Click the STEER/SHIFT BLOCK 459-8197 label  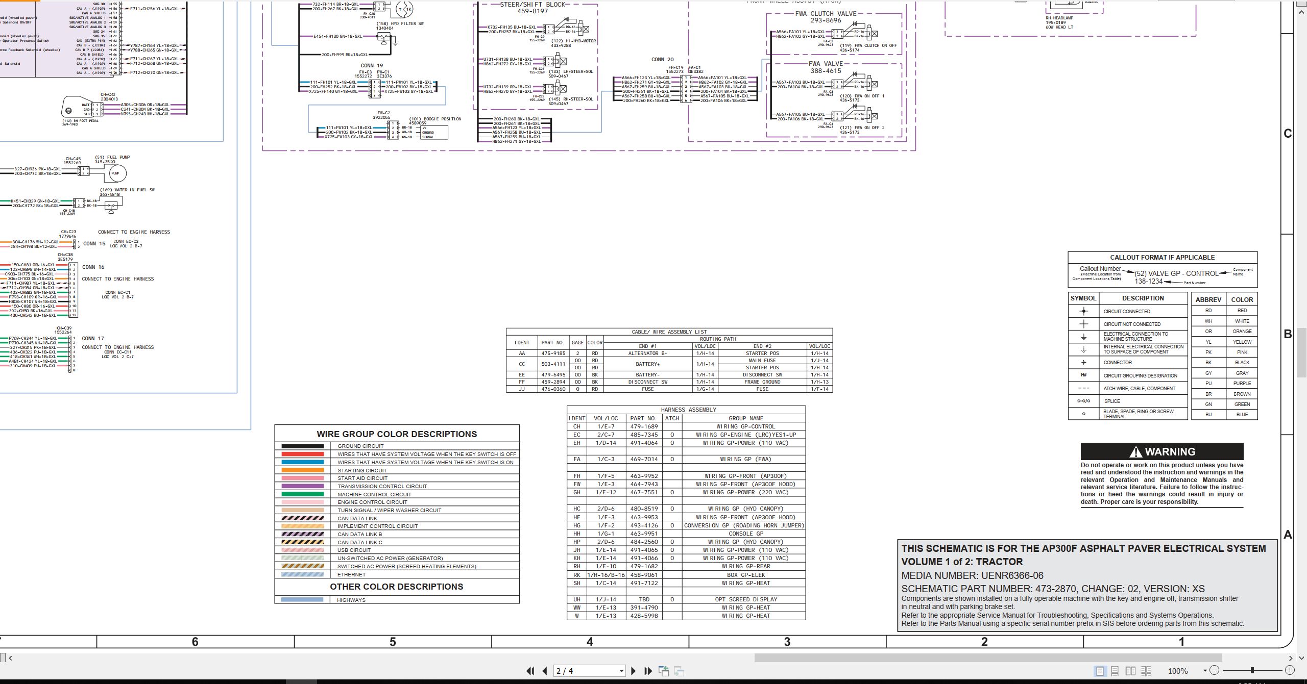tap(533, 8)
